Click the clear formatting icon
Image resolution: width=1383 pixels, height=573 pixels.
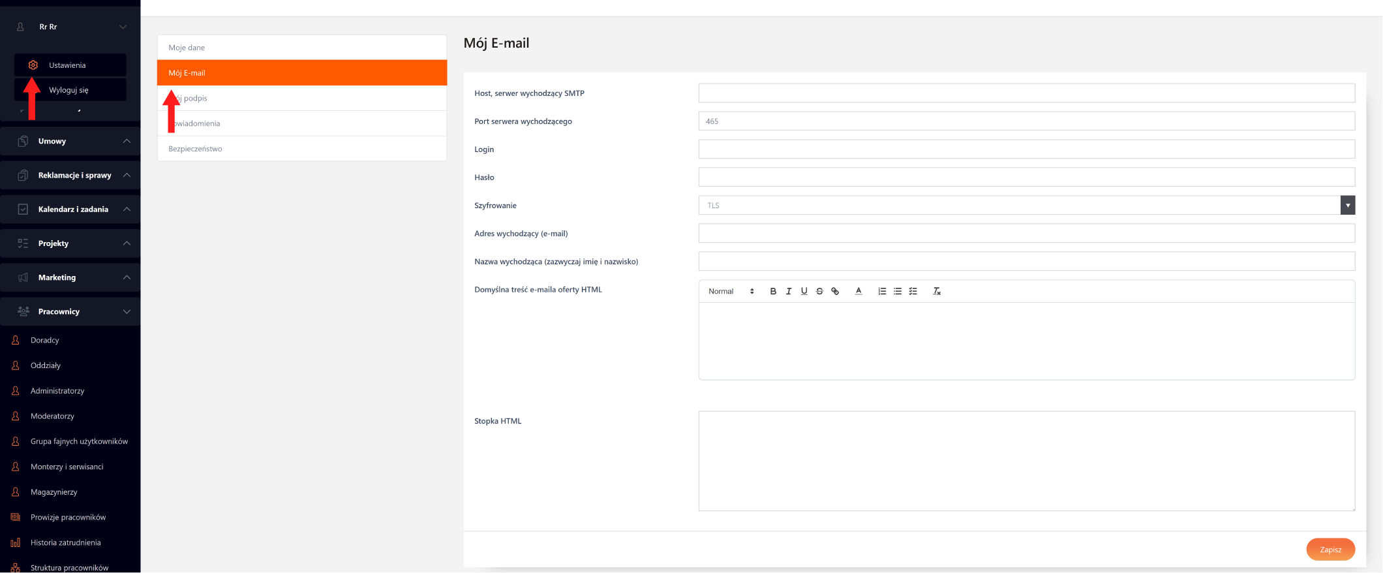[x=937, y=291]
